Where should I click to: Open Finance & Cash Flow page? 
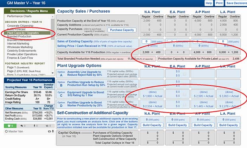pos(20,58)
